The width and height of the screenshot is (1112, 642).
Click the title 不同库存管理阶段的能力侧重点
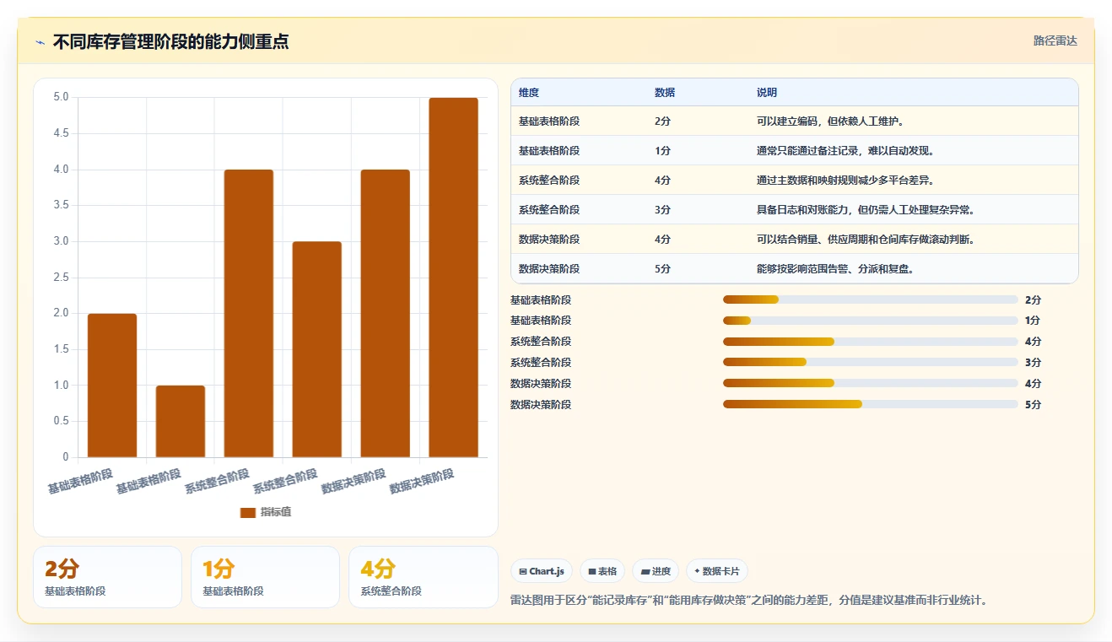tap(171, 41)
